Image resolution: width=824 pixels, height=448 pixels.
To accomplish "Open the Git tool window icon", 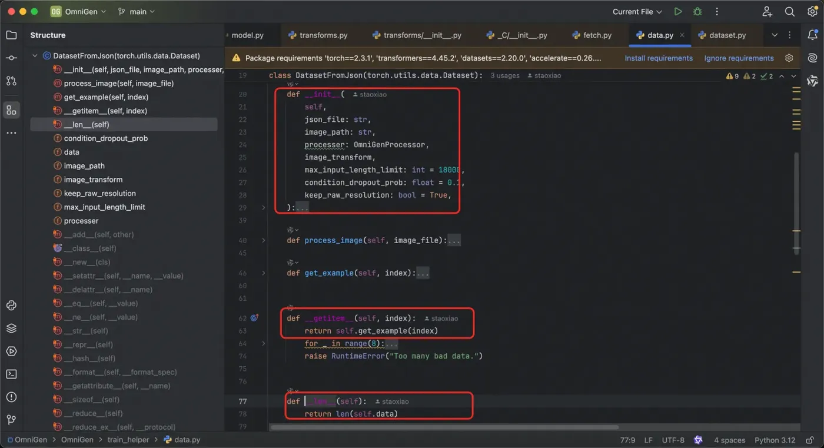I will coord(11,420).
